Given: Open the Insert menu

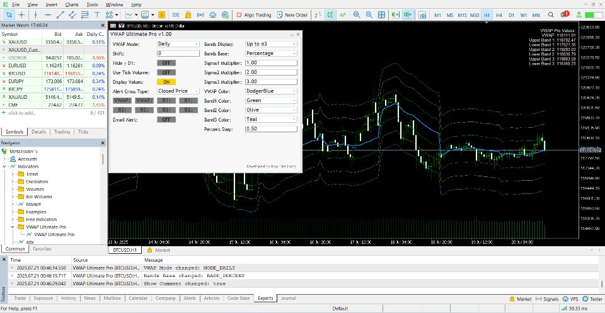Looking at the screenshot, I should [x=51, y=4].
